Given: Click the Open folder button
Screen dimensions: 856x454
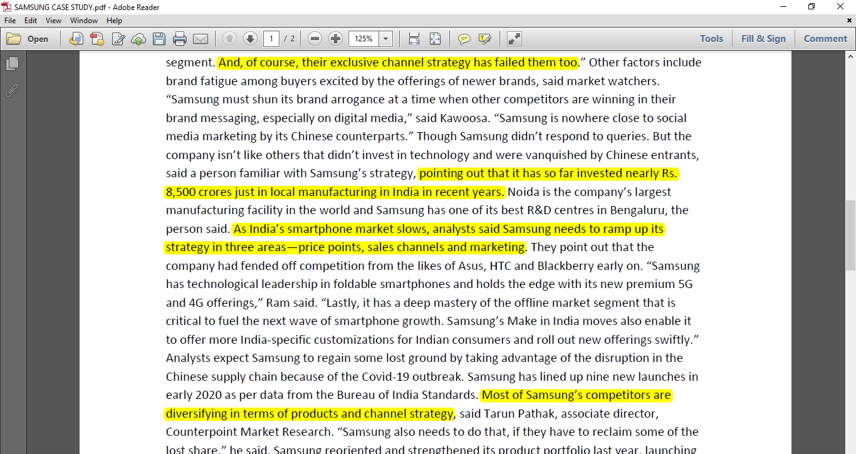Looking at the screenshot, I should (x=28, y=39).
